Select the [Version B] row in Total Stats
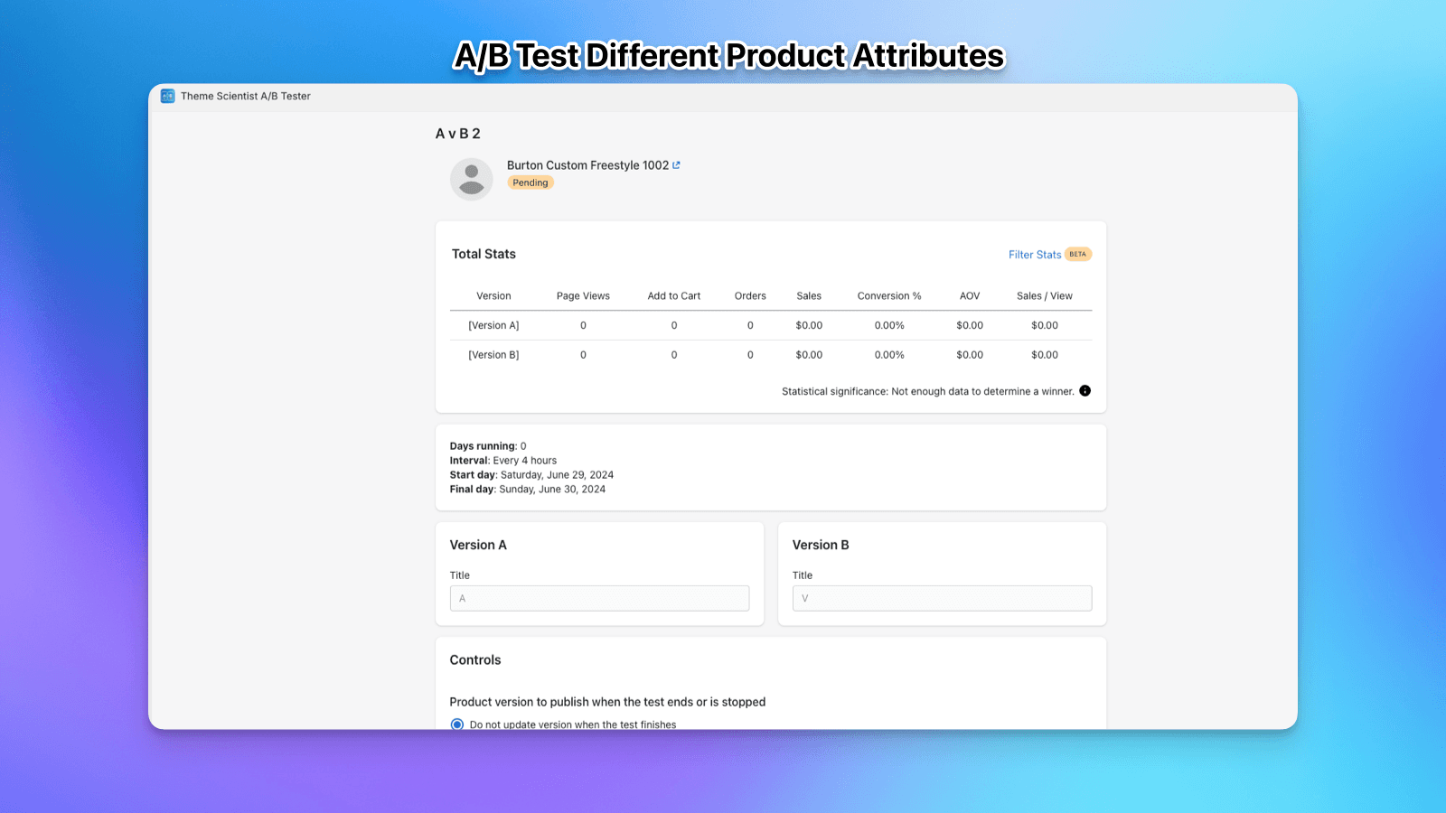The height and width of the screenshot is (813, 1446). [493, 354]
